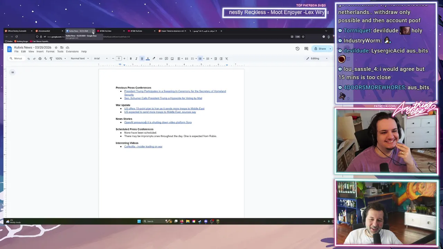Open the text alignment dropdown

tap(180, 58)
